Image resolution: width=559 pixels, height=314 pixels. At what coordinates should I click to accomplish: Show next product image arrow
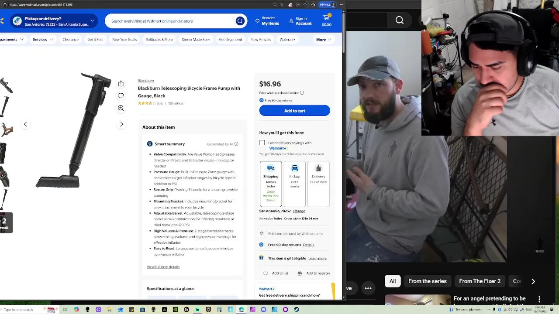[121, 124]
